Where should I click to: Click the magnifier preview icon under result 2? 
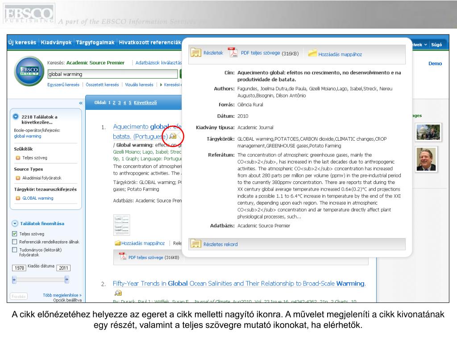(118, 293)
